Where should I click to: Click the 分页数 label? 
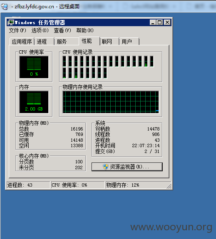pos(26,162)
